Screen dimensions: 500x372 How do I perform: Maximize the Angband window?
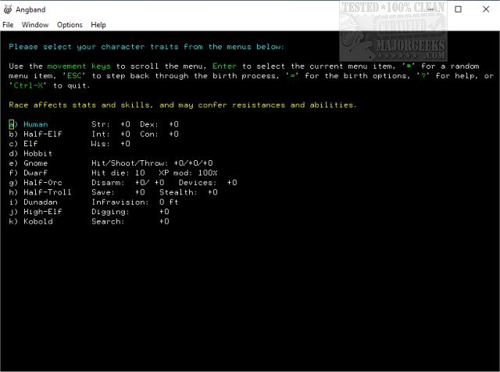tap(458, 9)
